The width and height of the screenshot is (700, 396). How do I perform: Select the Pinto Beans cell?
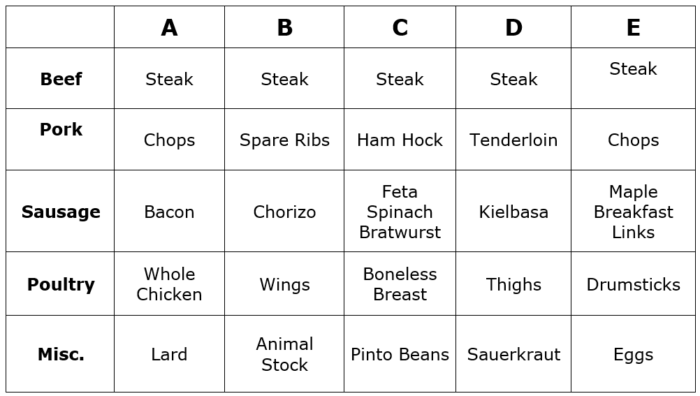pyautogui.click(x=400, y=354)
